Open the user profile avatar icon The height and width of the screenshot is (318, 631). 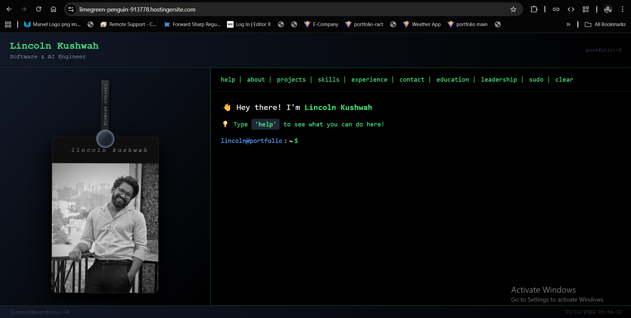point(608,9)
